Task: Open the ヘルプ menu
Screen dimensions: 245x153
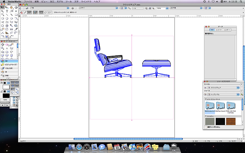Action: (97, 2)
